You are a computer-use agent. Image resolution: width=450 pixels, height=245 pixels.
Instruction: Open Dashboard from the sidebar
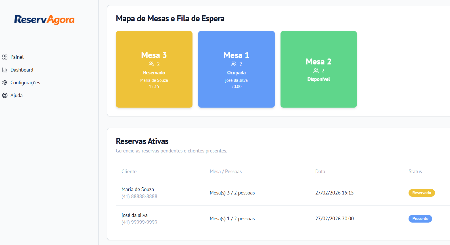tap(22, 70)
